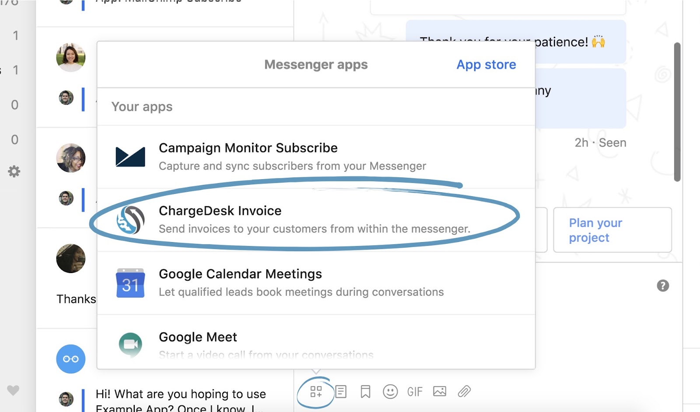Click the bookmark icon in composer
Viewport: 700px width, 412px height.
365,391
